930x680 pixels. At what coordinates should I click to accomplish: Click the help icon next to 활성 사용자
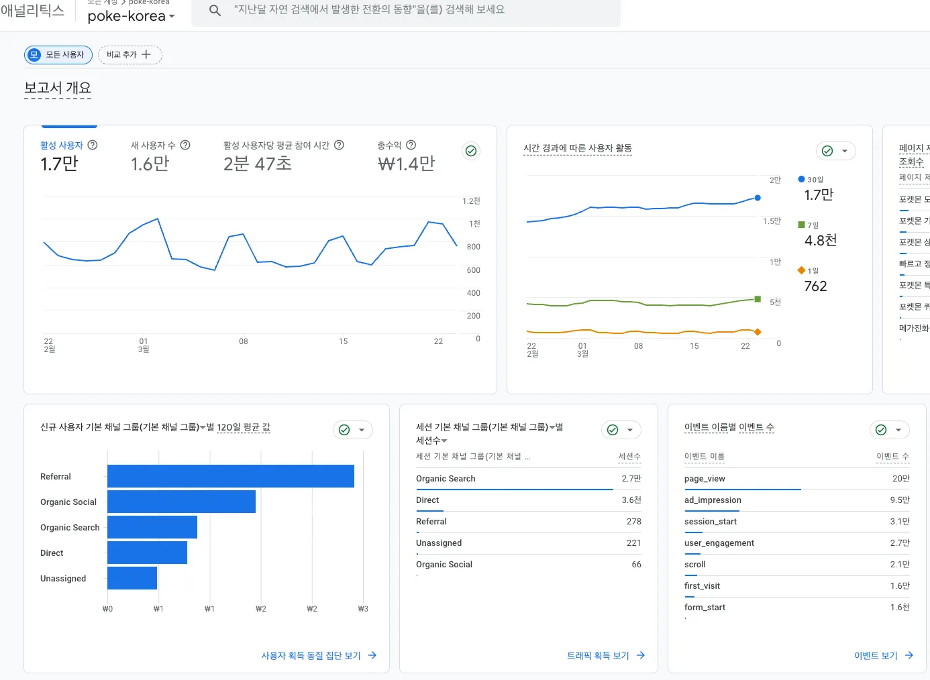click(x=93, y=144)
